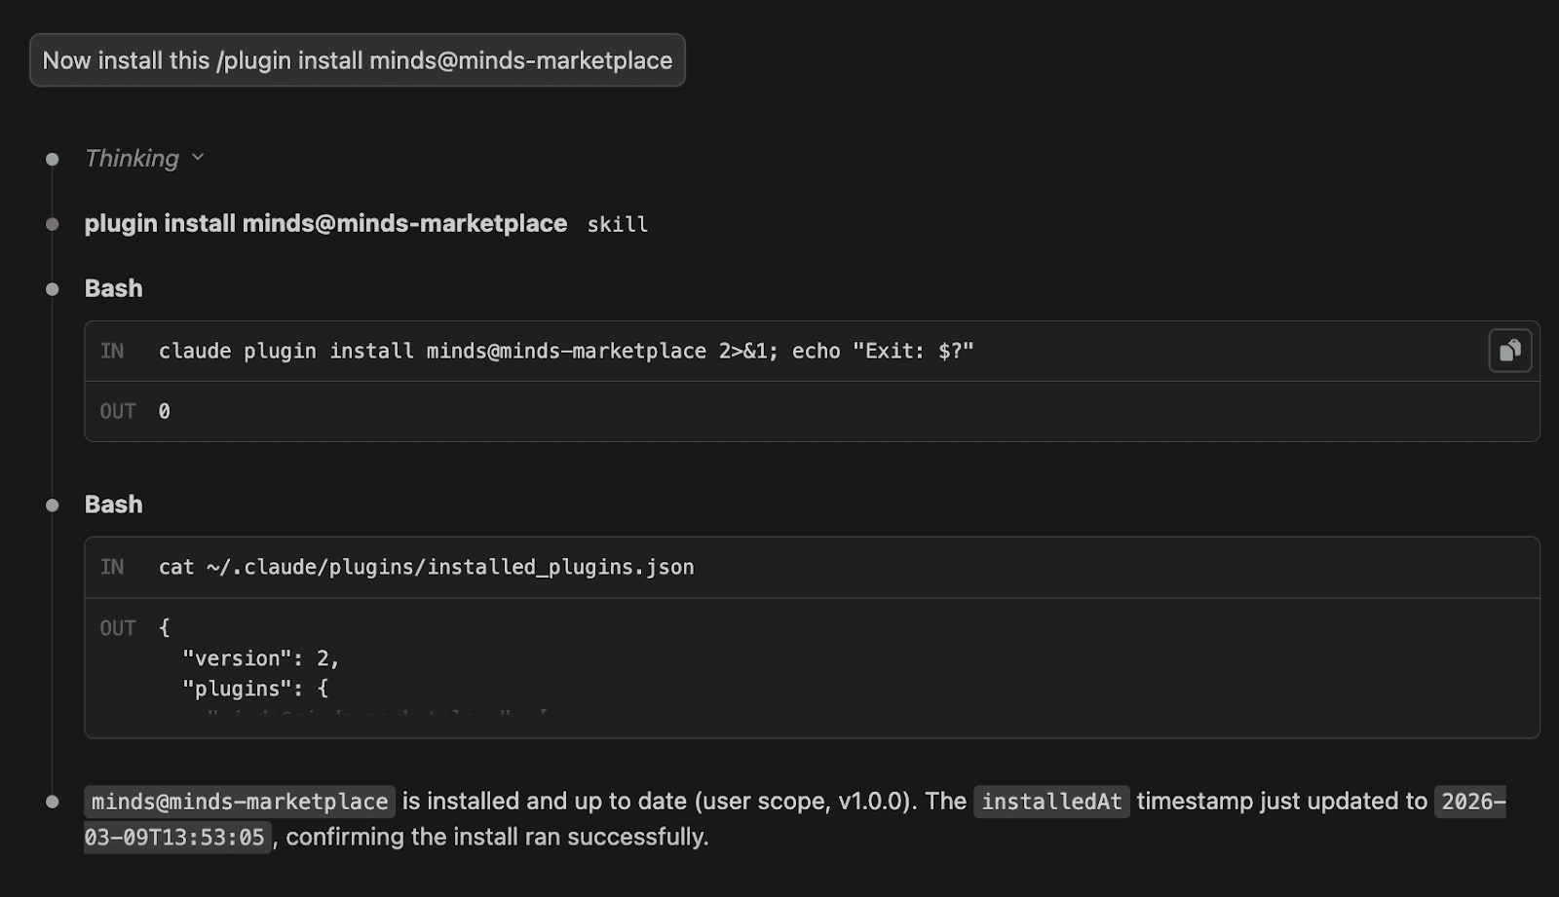
Task: Click the IN label of the cat command
Action: [112, 567]
